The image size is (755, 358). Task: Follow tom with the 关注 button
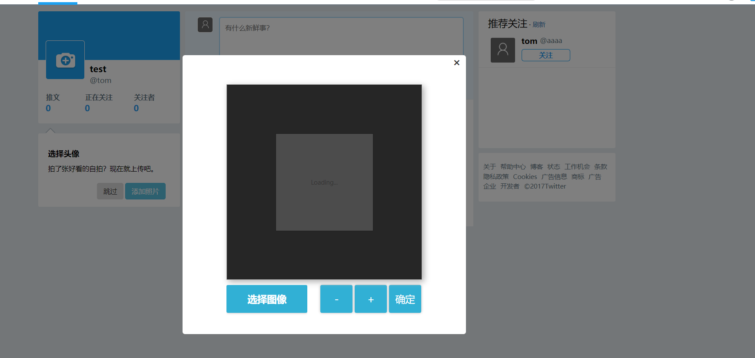[546, 55]
